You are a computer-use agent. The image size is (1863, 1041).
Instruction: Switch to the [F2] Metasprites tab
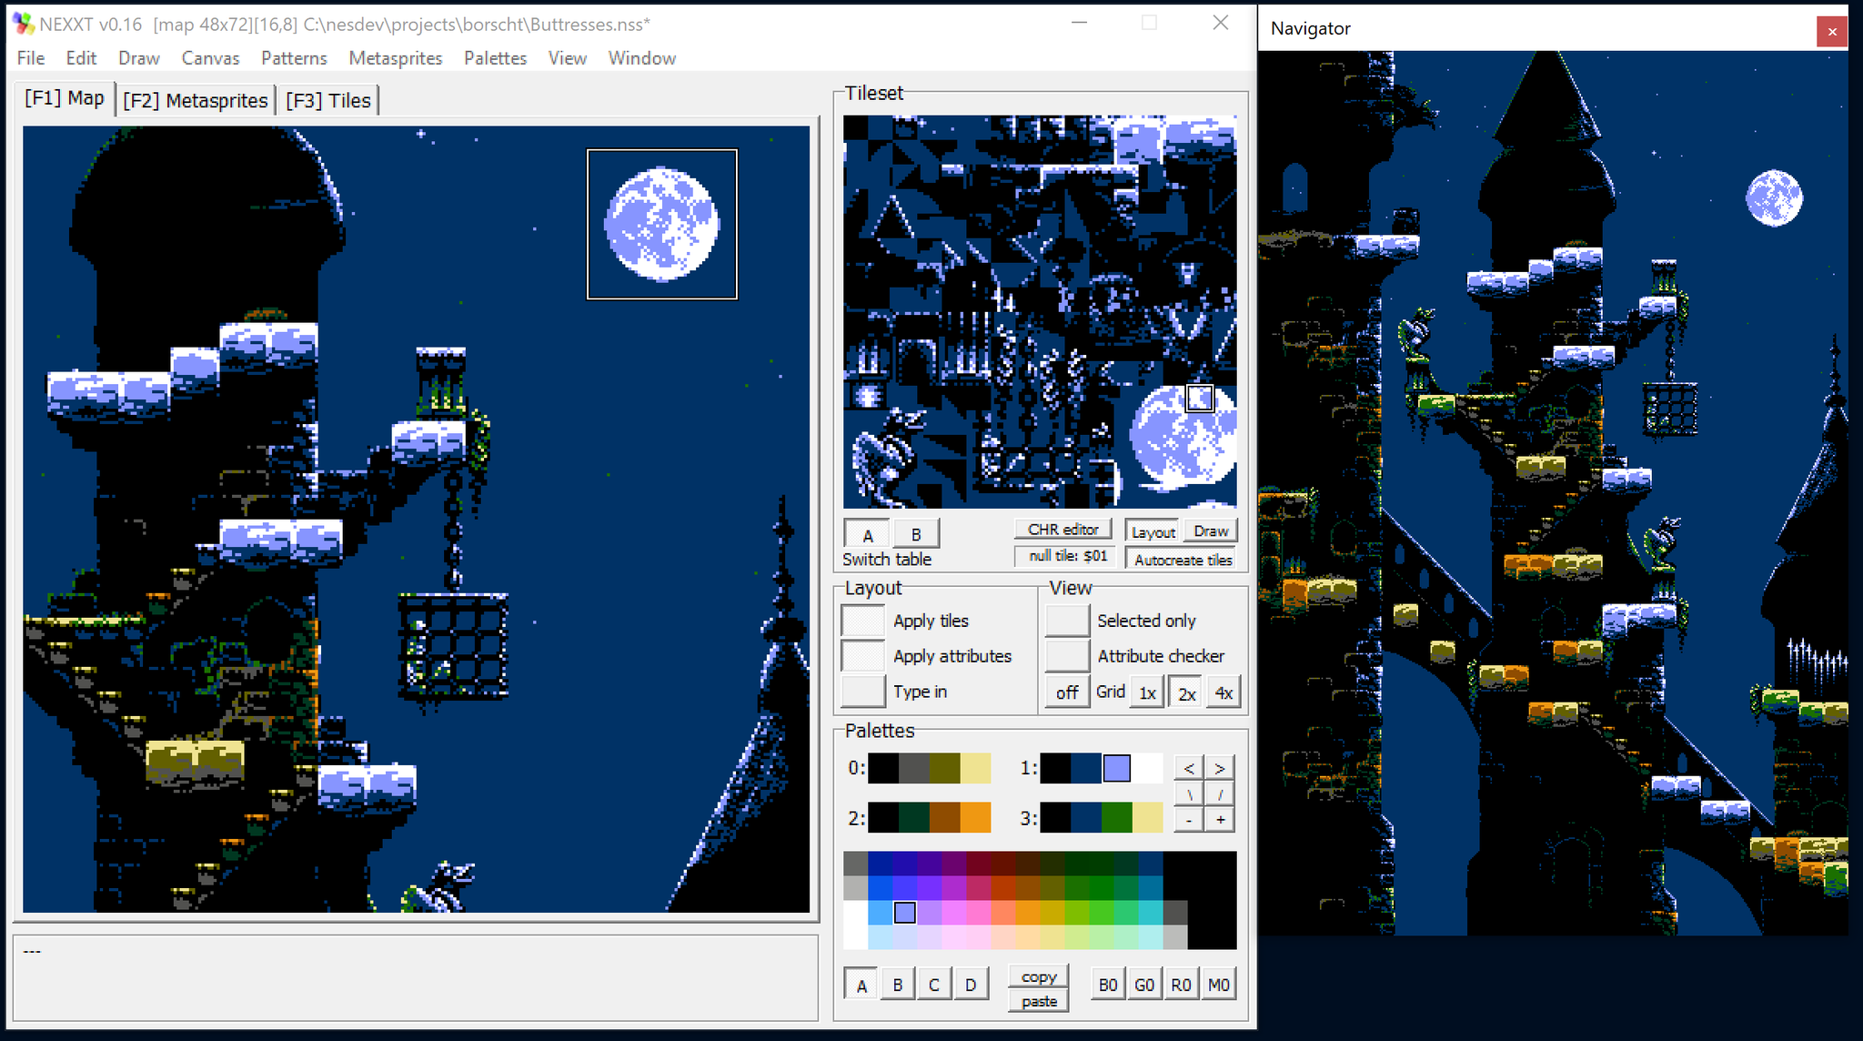[x=195, y=100]
